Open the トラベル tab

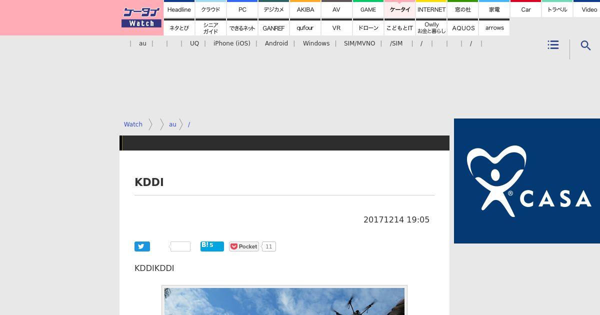[557, 9]
